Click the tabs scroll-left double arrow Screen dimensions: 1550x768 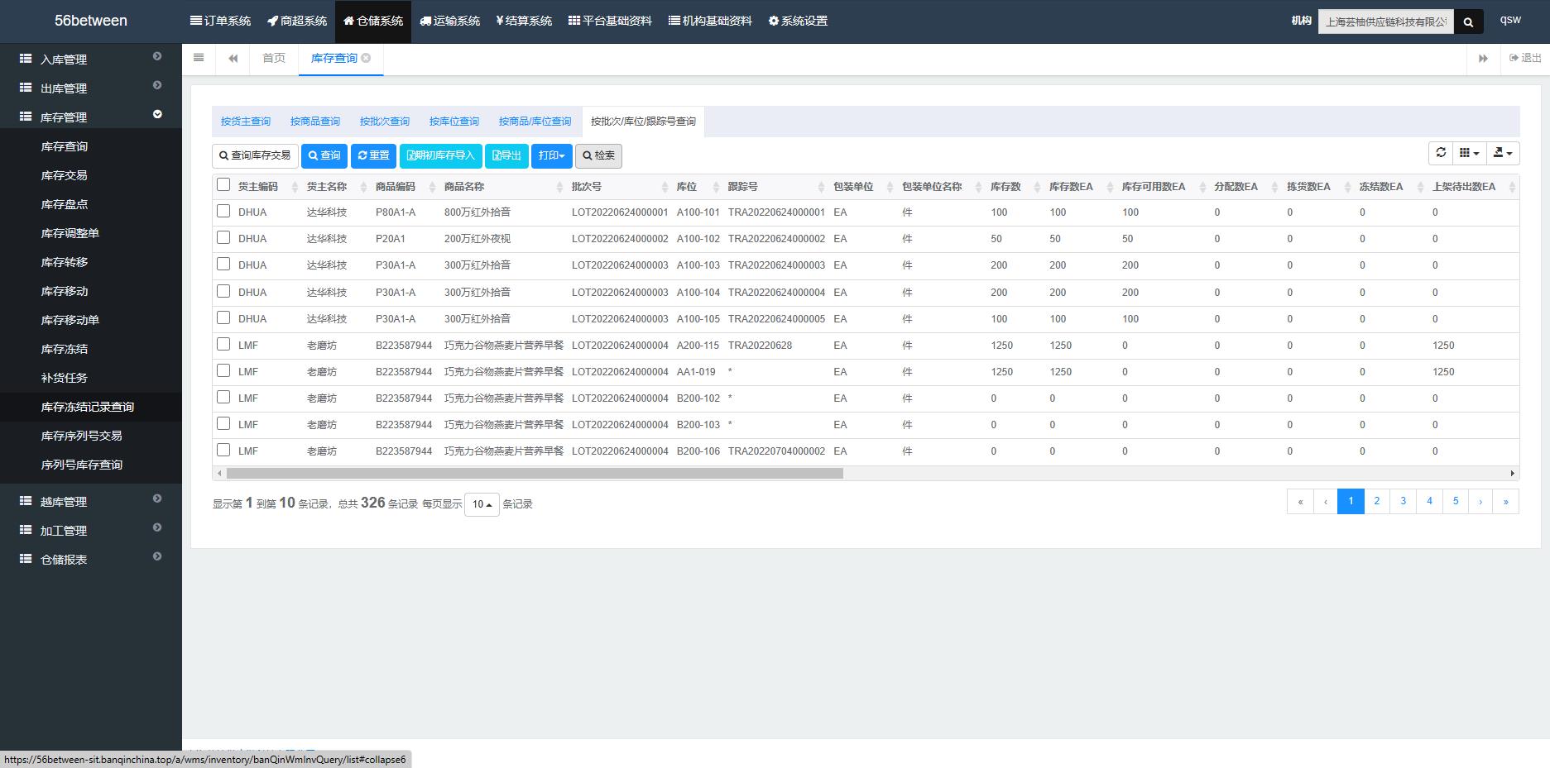[x=233, y=58]
